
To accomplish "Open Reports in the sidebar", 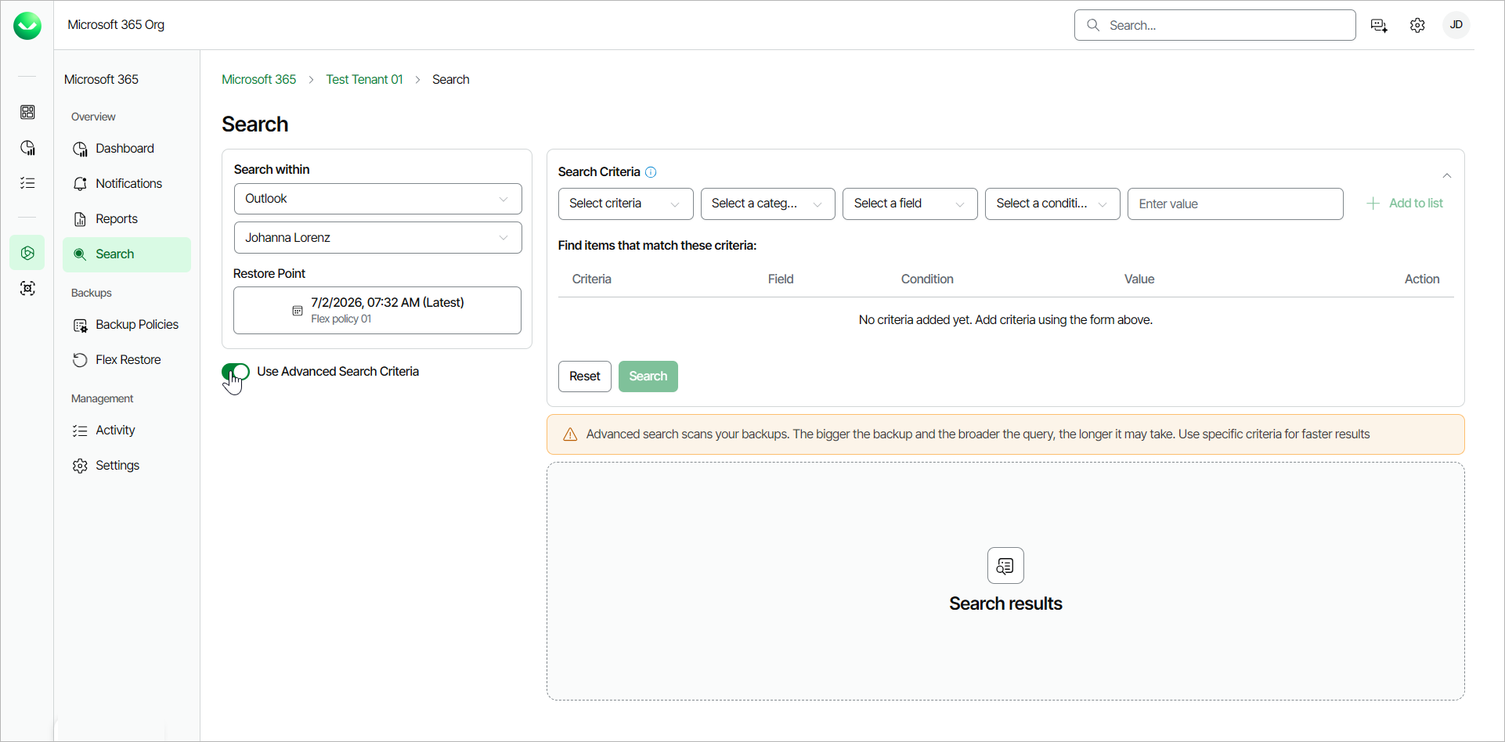I will pyautogui.click(x=127, y=219).
